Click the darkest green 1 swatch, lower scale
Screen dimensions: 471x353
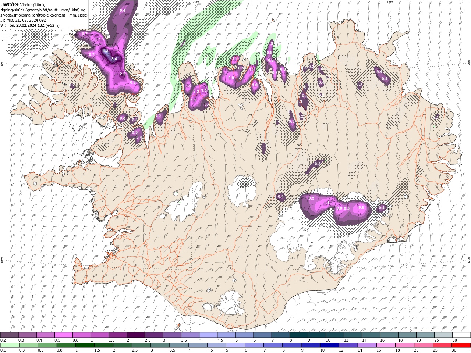85,345
